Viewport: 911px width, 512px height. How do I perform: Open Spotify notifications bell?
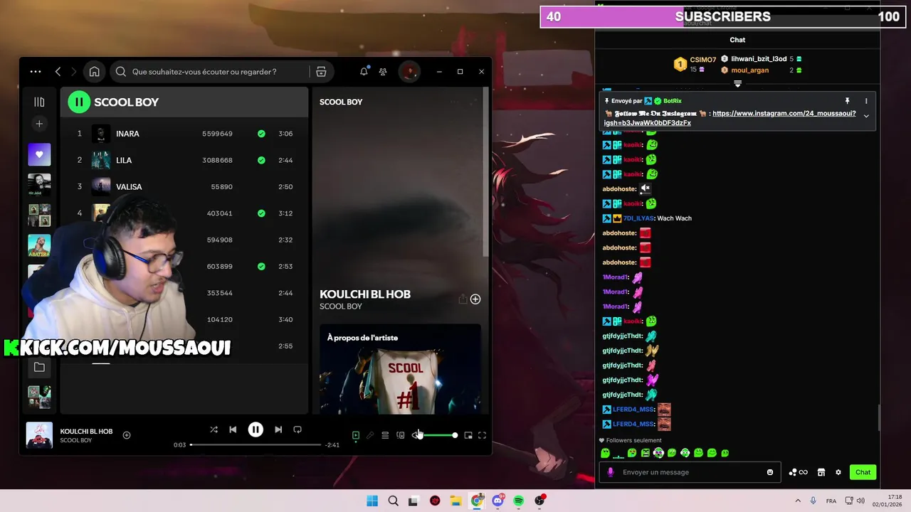pyautogui.click(x=364, y=72)
